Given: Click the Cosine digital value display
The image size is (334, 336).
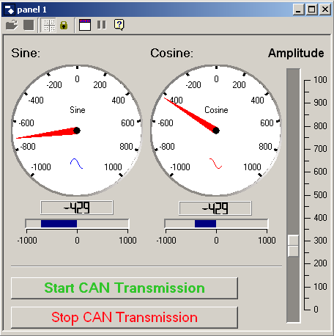Looking at the screenshot, I should (215, 208).
